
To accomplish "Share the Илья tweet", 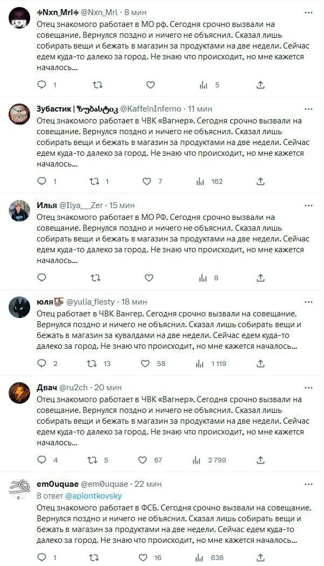I will 260,278.
